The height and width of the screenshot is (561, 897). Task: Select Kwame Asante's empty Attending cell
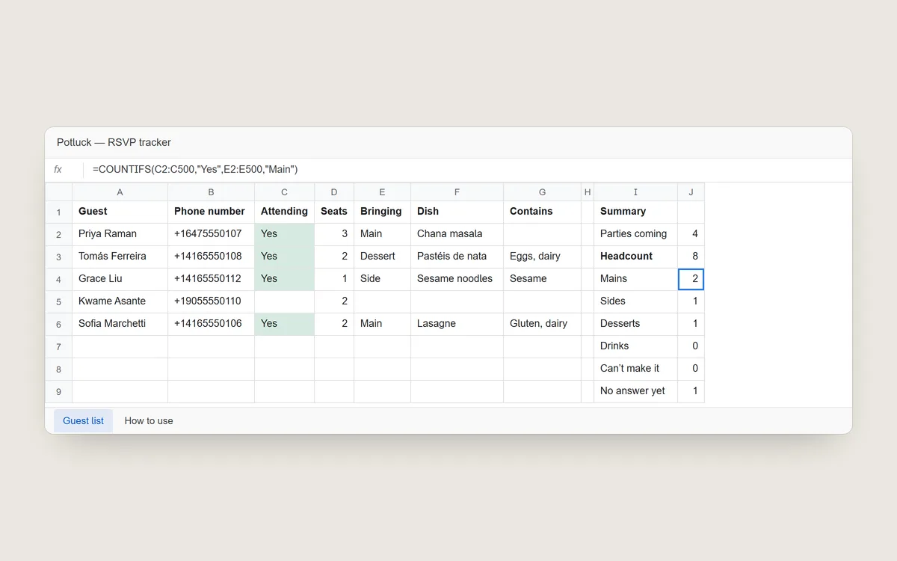(284, 301)
